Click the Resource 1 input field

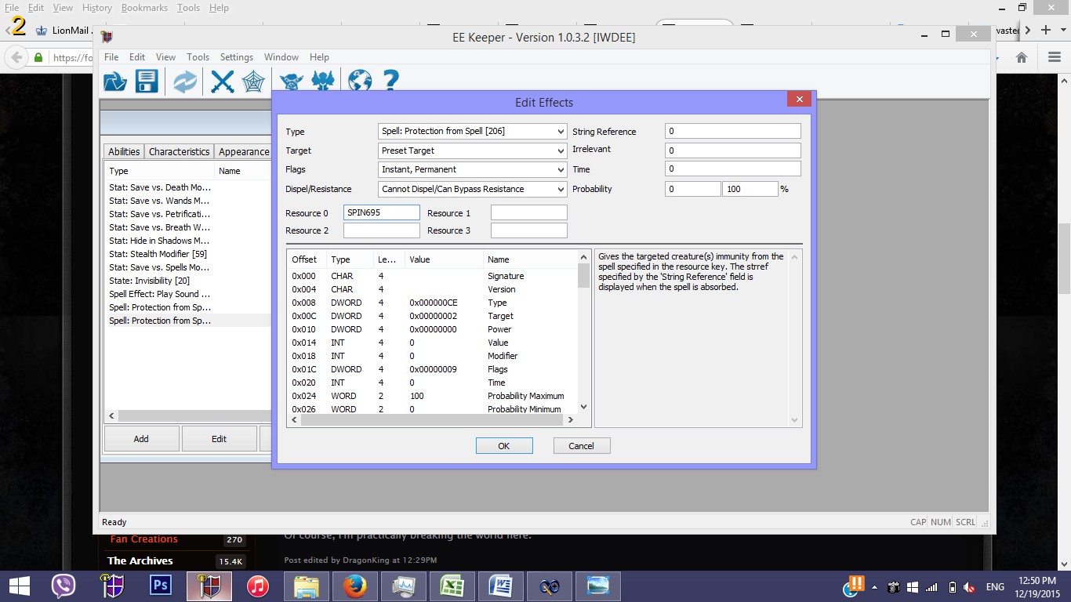pos(529,212)
